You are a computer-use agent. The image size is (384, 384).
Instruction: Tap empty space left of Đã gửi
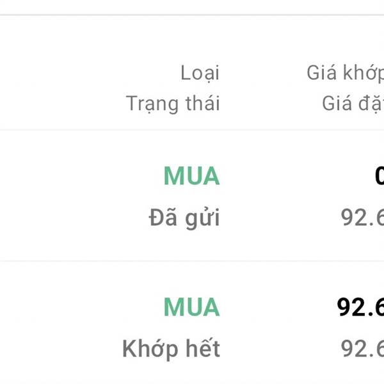point(64,218)
